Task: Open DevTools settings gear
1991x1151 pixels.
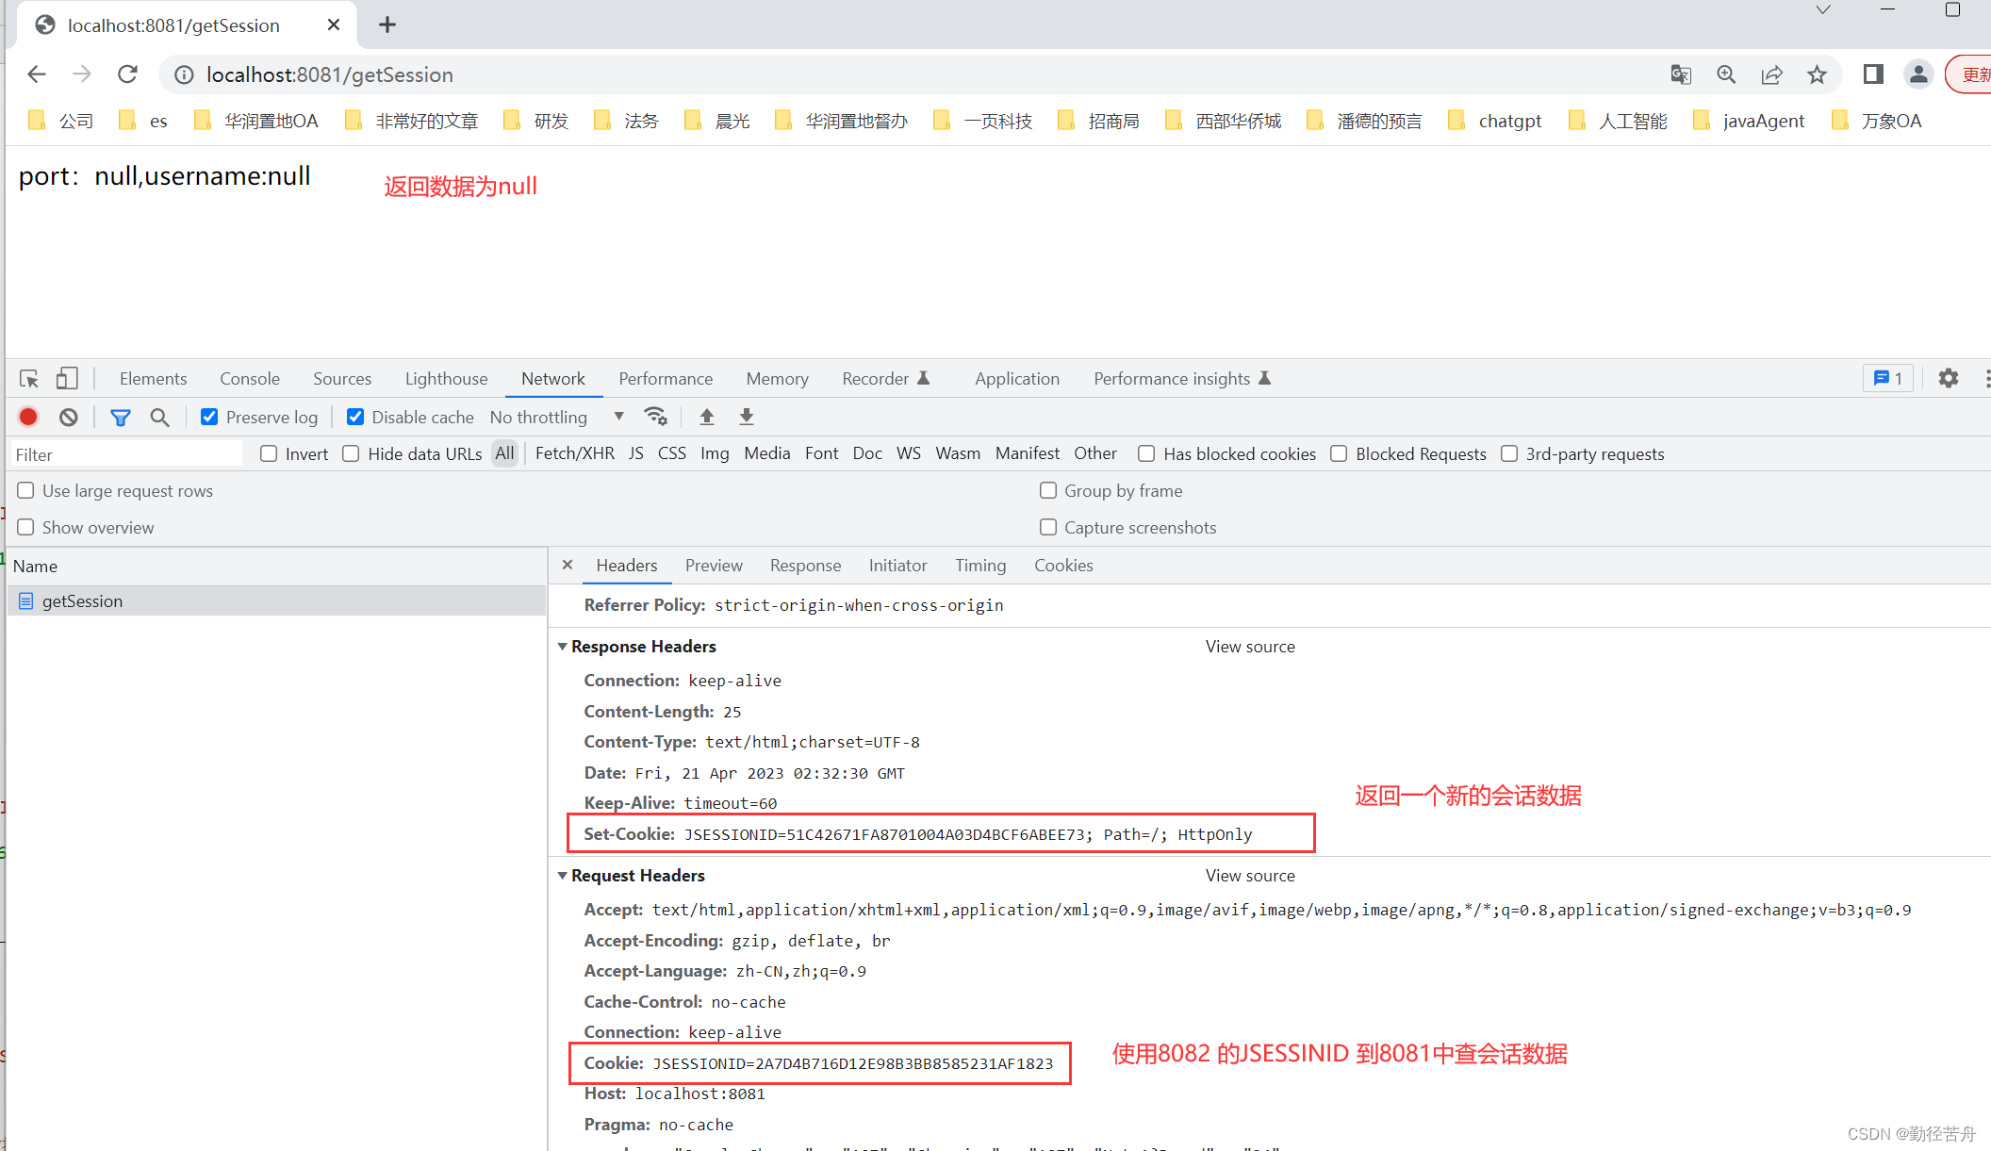Action: coord(1949,378)
